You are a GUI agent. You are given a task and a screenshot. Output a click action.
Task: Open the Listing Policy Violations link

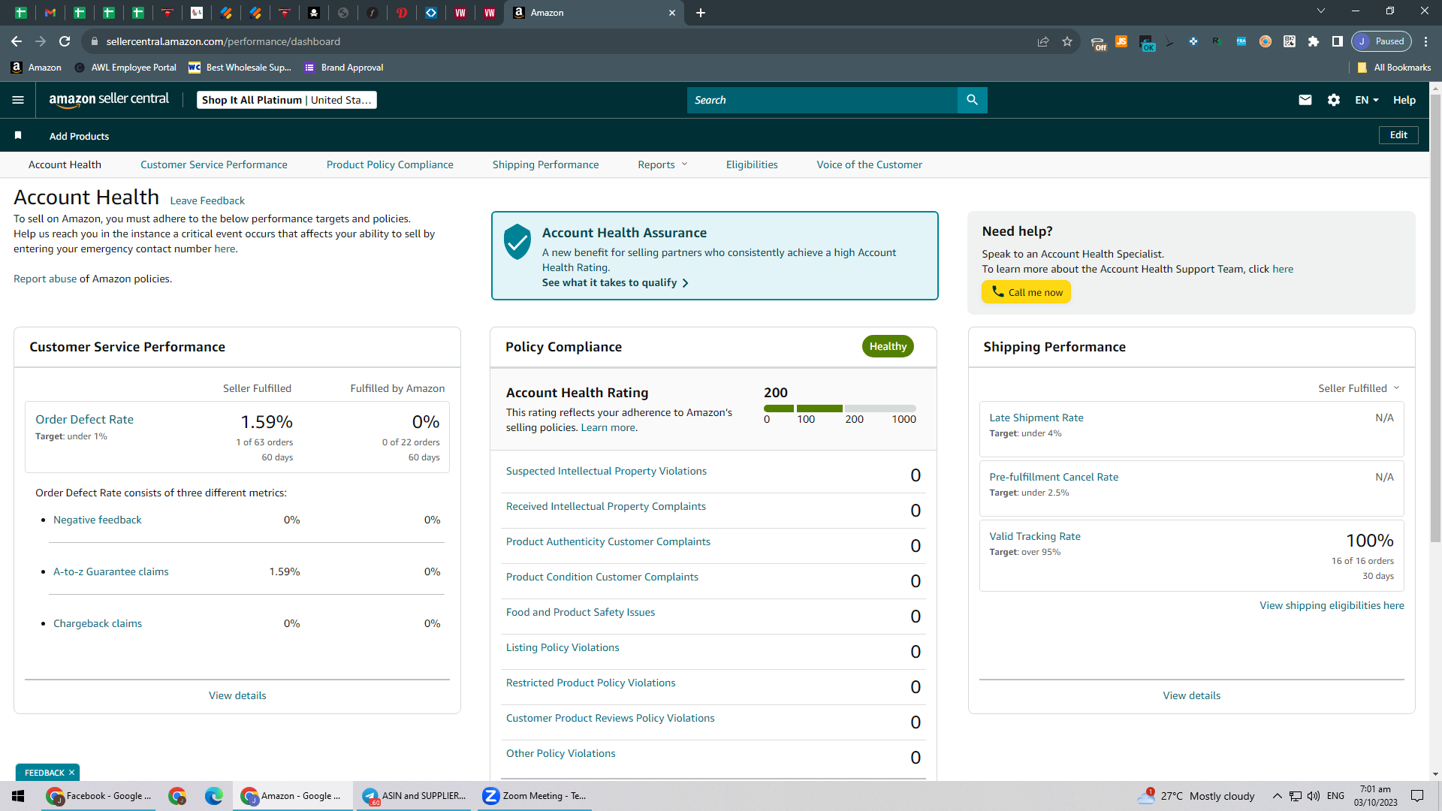coord(563,647)
